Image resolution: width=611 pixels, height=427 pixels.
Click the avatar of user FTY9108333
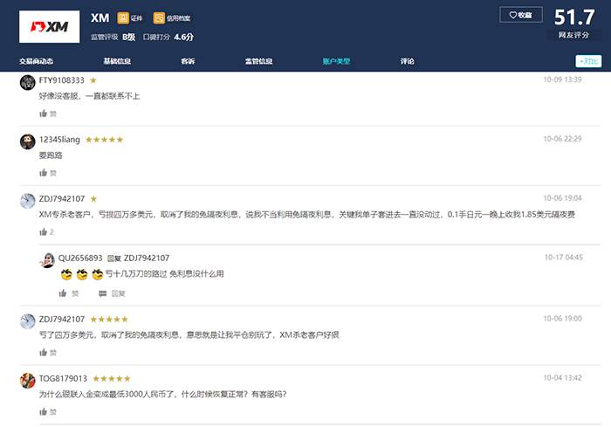pos(28,82)
